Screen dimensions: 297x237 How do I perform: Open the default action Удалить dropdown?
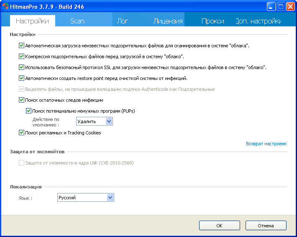pos(94,121)
